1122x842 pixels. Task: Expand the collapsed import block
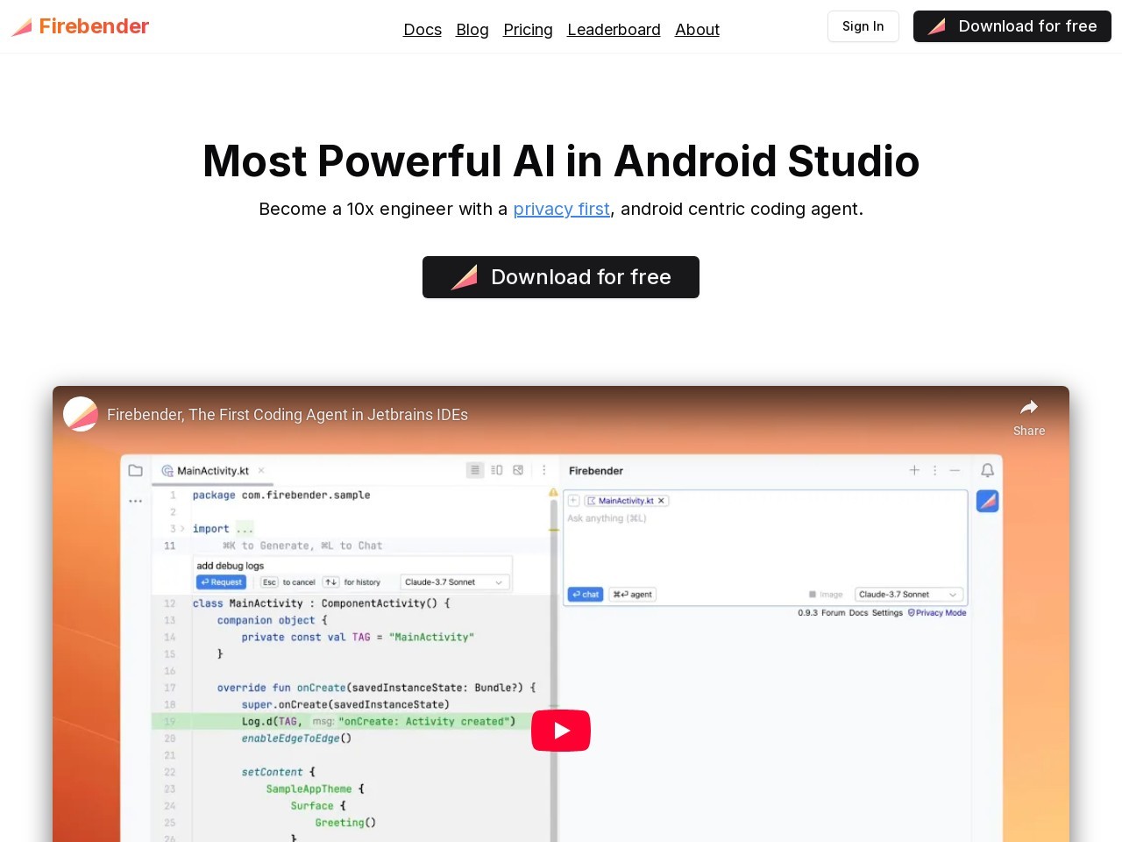182,529
